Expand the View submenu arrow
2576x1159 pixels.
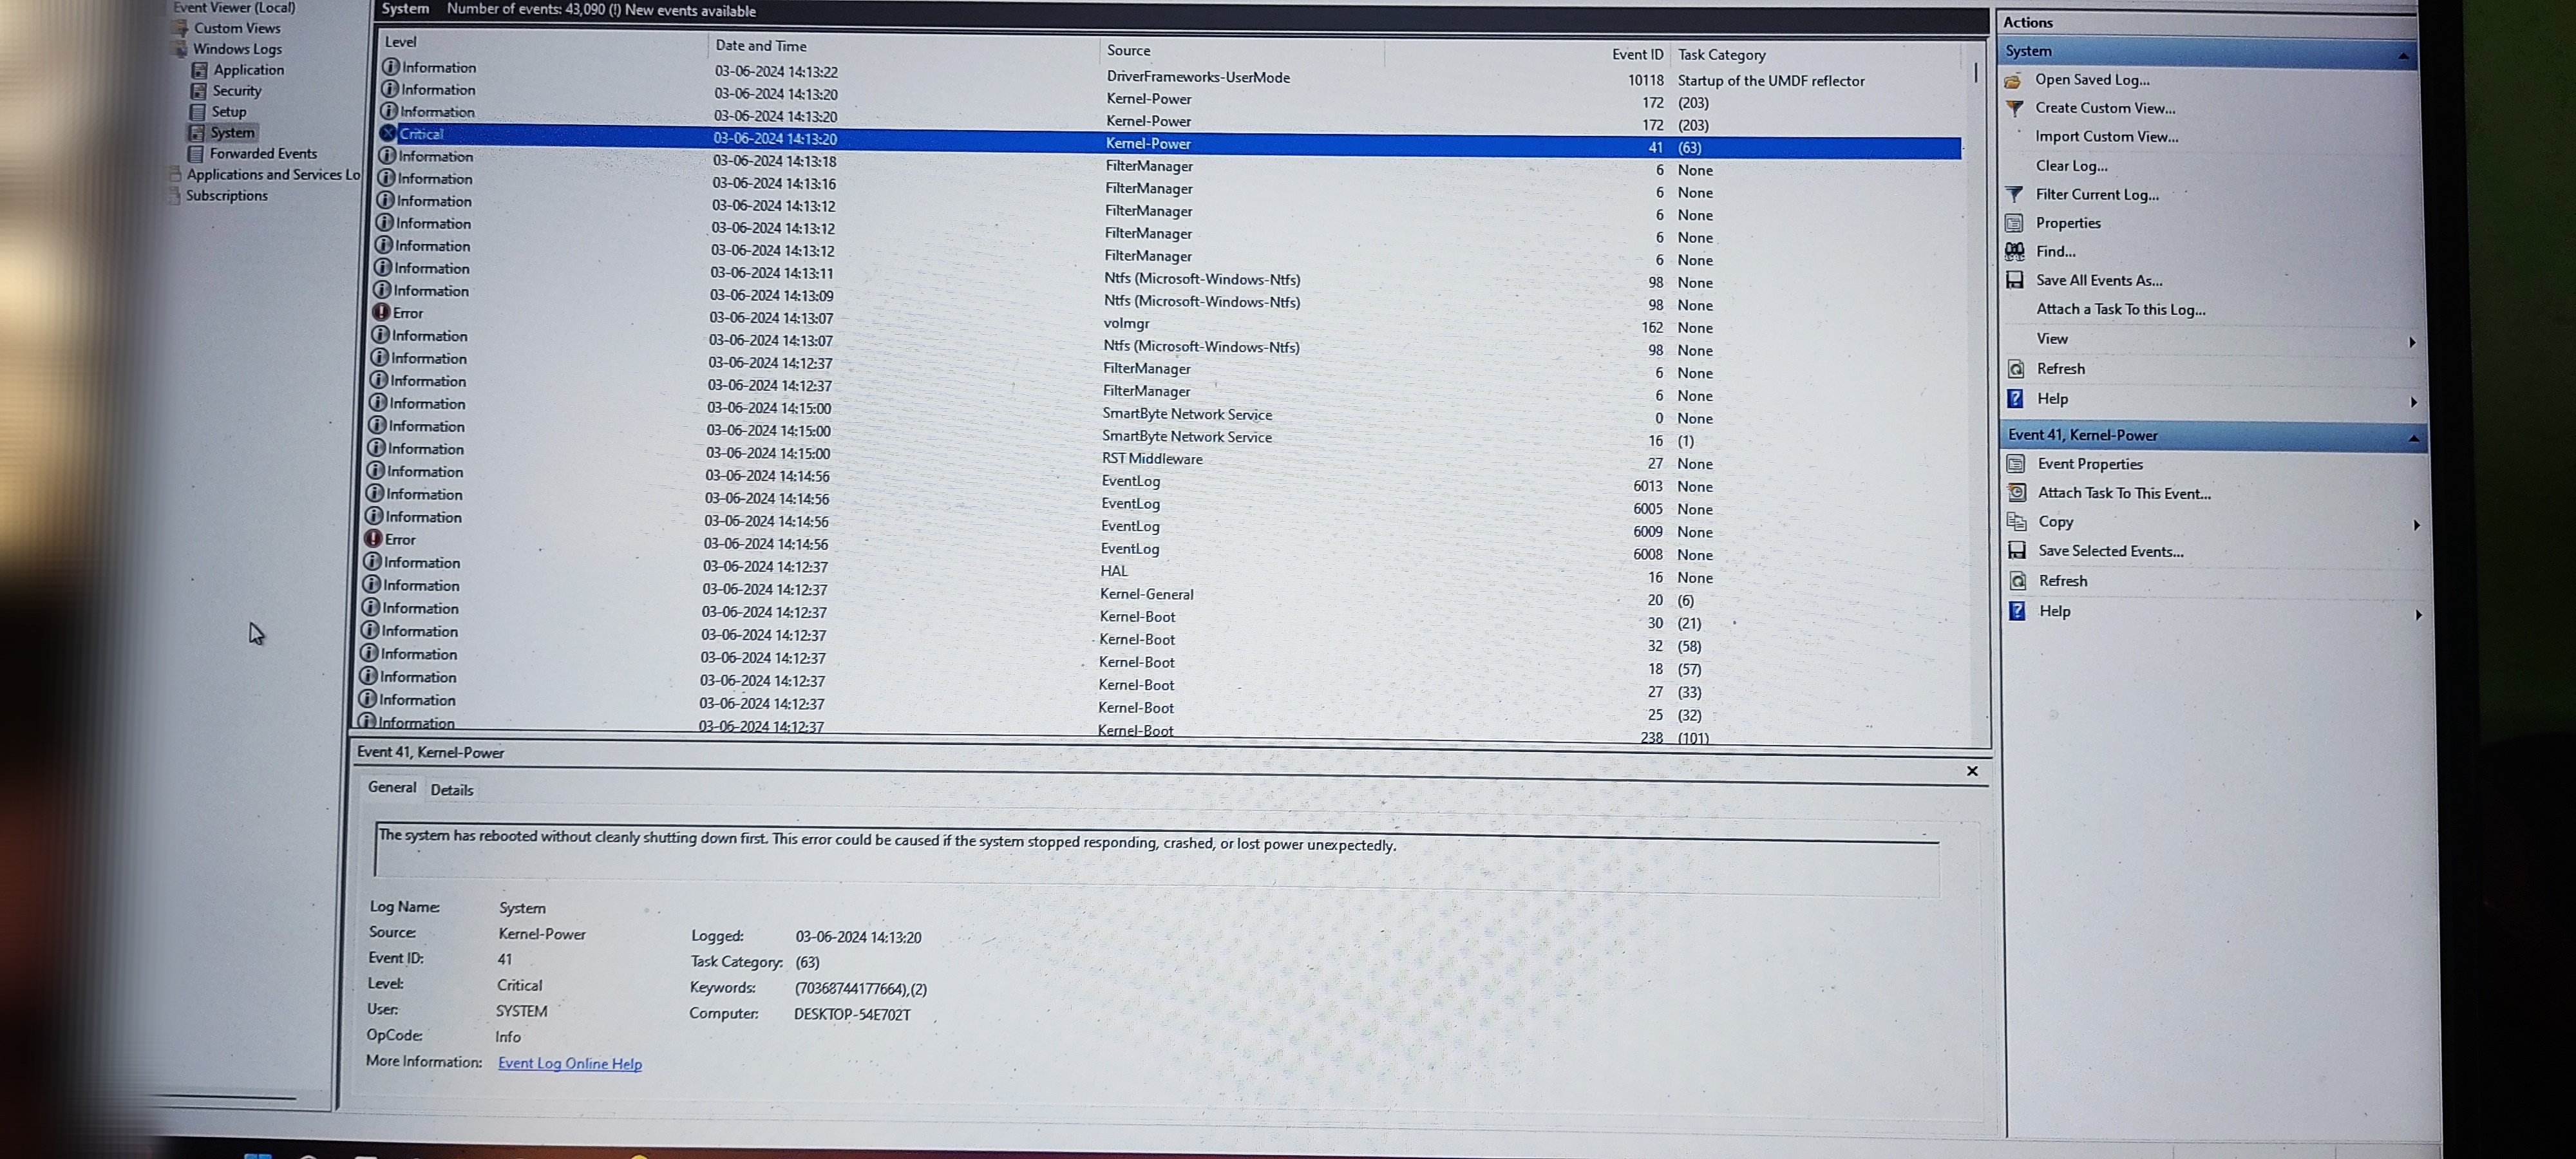coord(2412,342)
